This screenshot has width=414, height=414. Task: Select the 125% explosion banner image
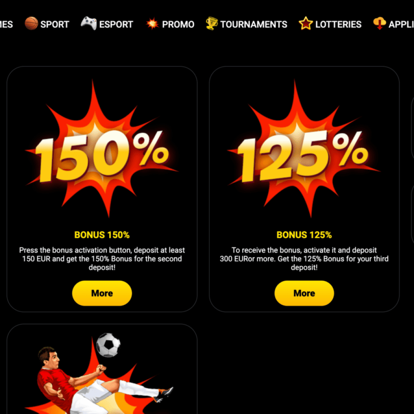(304, 149)
